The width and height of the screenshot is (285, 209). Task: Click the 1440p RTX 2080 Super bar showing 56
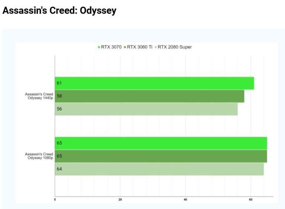[x=146, y=109]
